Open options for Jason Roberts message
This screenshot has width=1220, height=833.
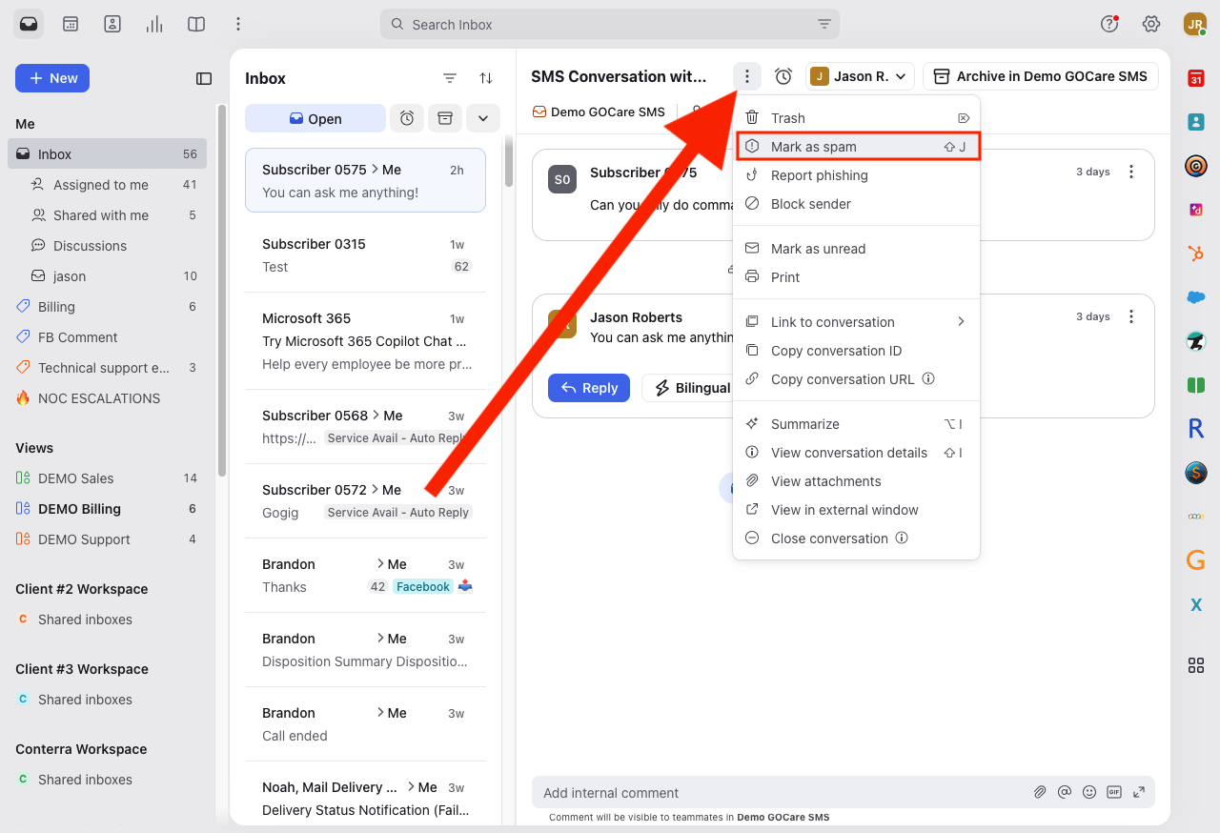click(x=1131, y=316)
